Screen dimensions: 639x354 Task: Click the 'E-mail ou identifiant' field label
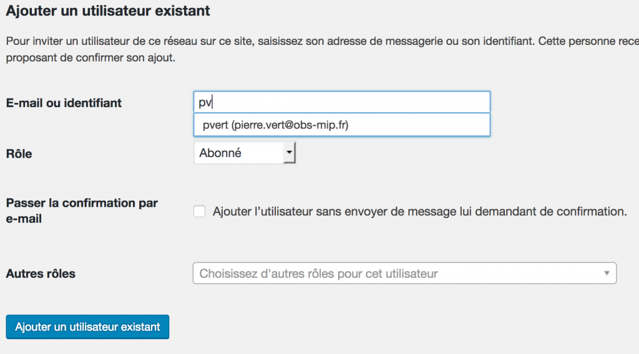(x=64, y=103)
